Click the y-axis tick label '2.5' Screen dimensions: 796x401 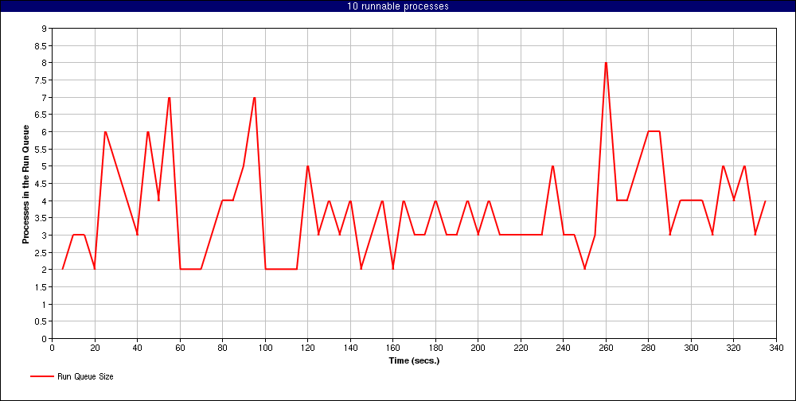pos(41,253)
